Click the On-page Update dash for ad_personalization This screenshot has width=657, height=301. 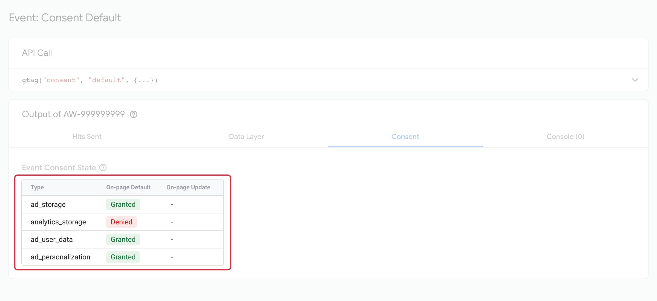172,257
